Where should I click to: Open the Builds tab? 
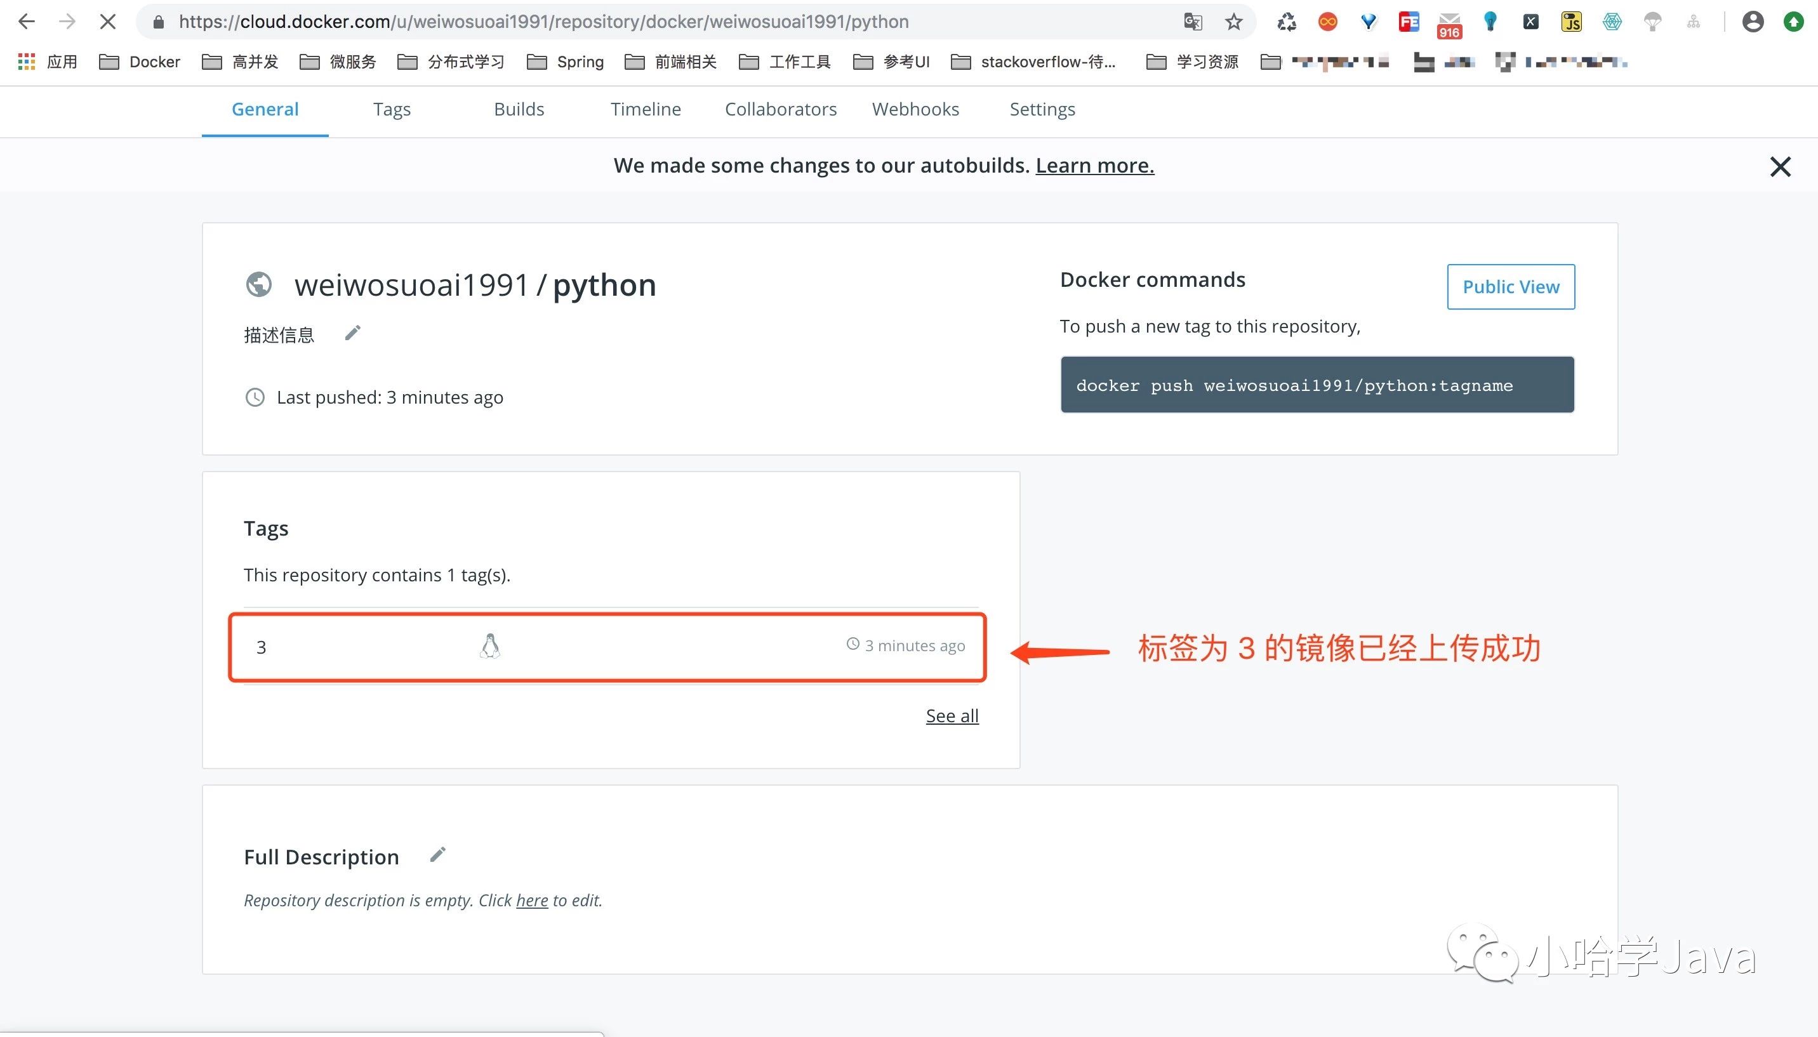tap(519, 110)
